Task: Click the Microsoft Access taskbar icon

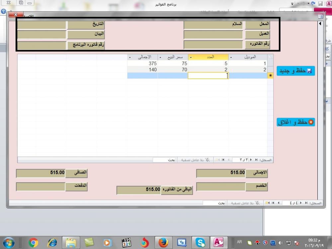Action: [219, 243]
